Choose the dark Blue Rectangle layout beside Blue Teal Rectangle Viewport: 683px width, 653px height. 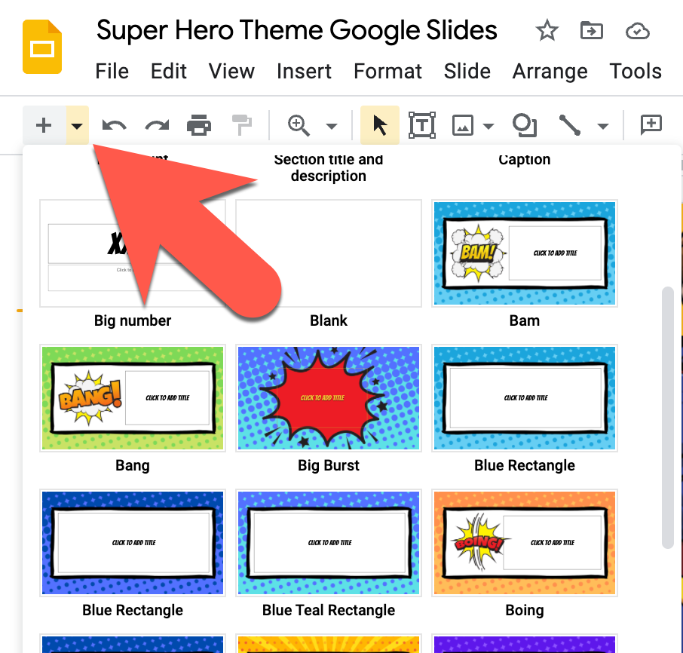click(133, 542)
